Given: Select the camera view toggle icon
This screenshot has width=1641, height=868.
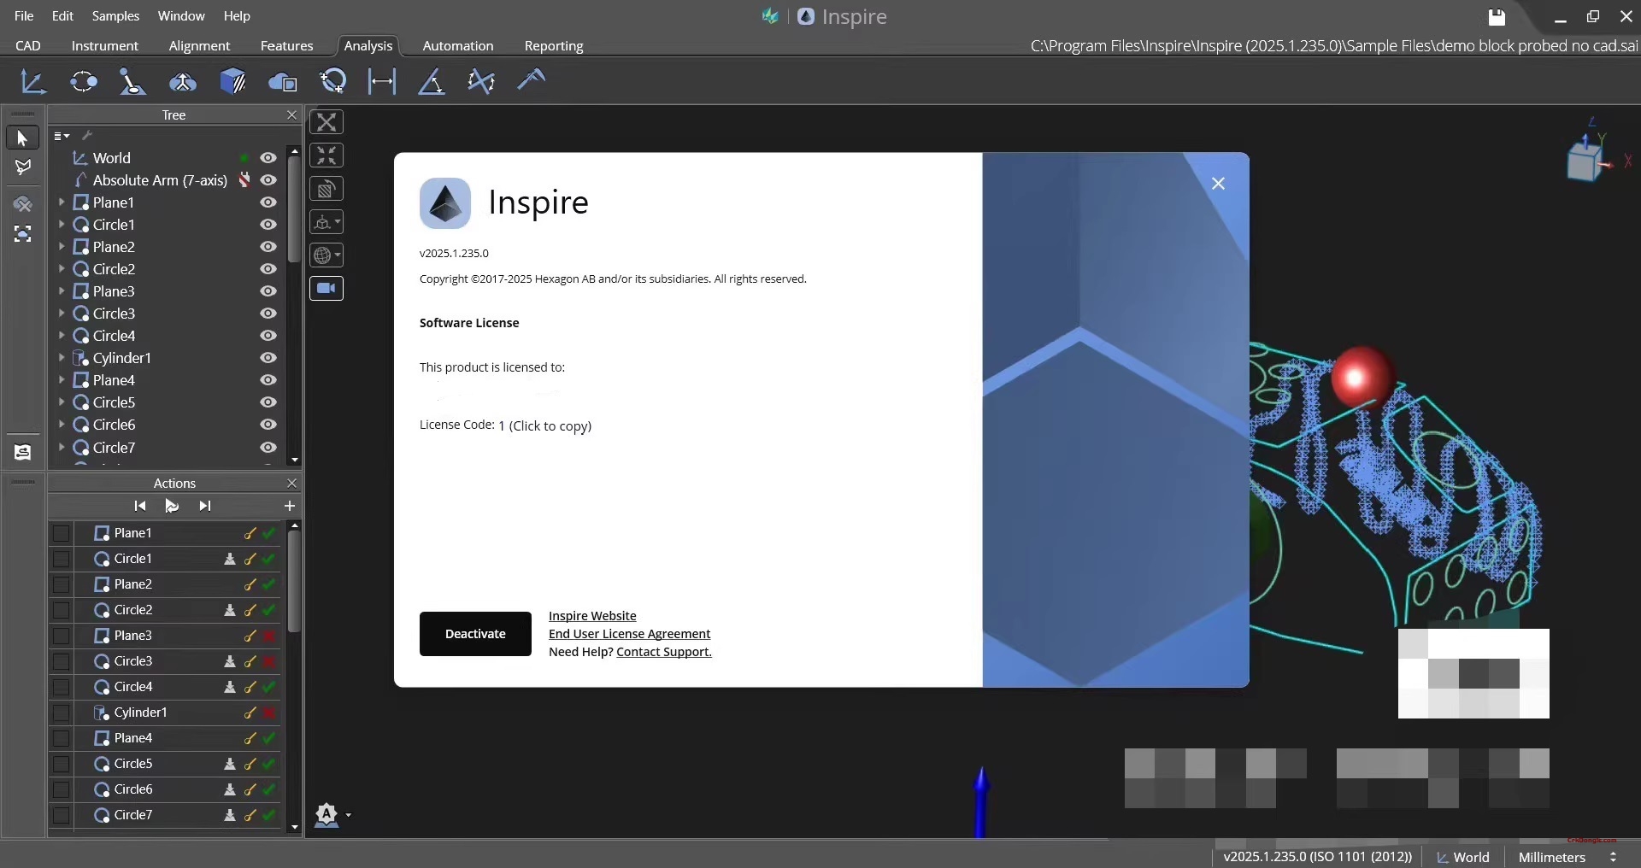Looking at the screenshot, I should tap(327, 289).
